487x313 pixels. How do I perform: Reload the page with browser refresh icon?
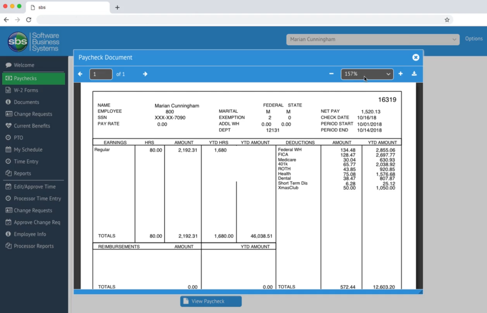click(x=29, y=19)
